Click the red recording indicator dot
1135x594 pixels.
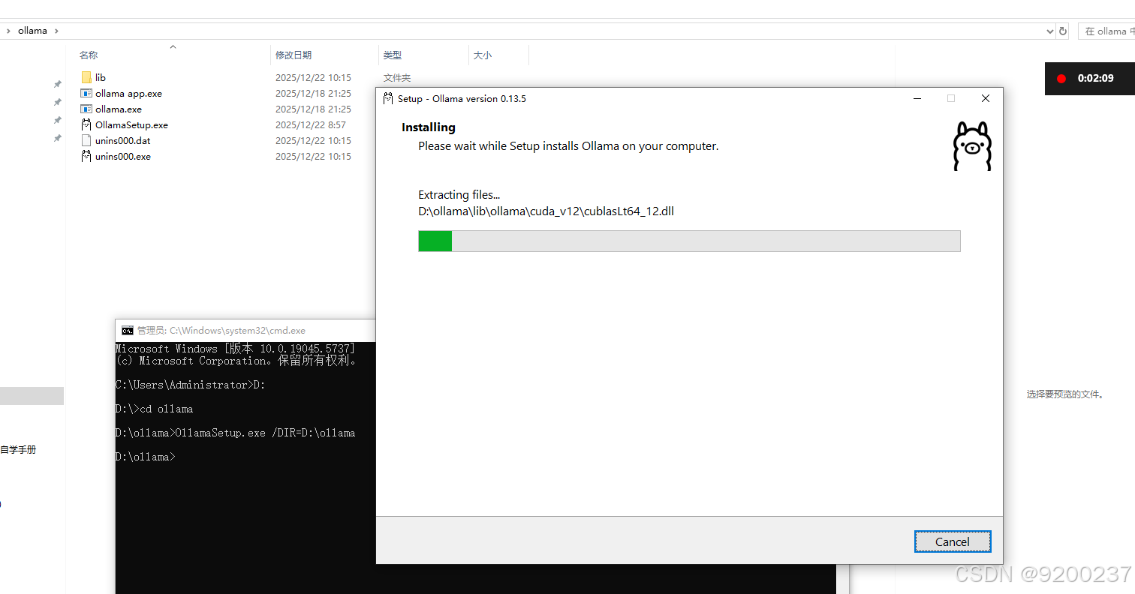pyautogui.click(x=1061, y=78)
